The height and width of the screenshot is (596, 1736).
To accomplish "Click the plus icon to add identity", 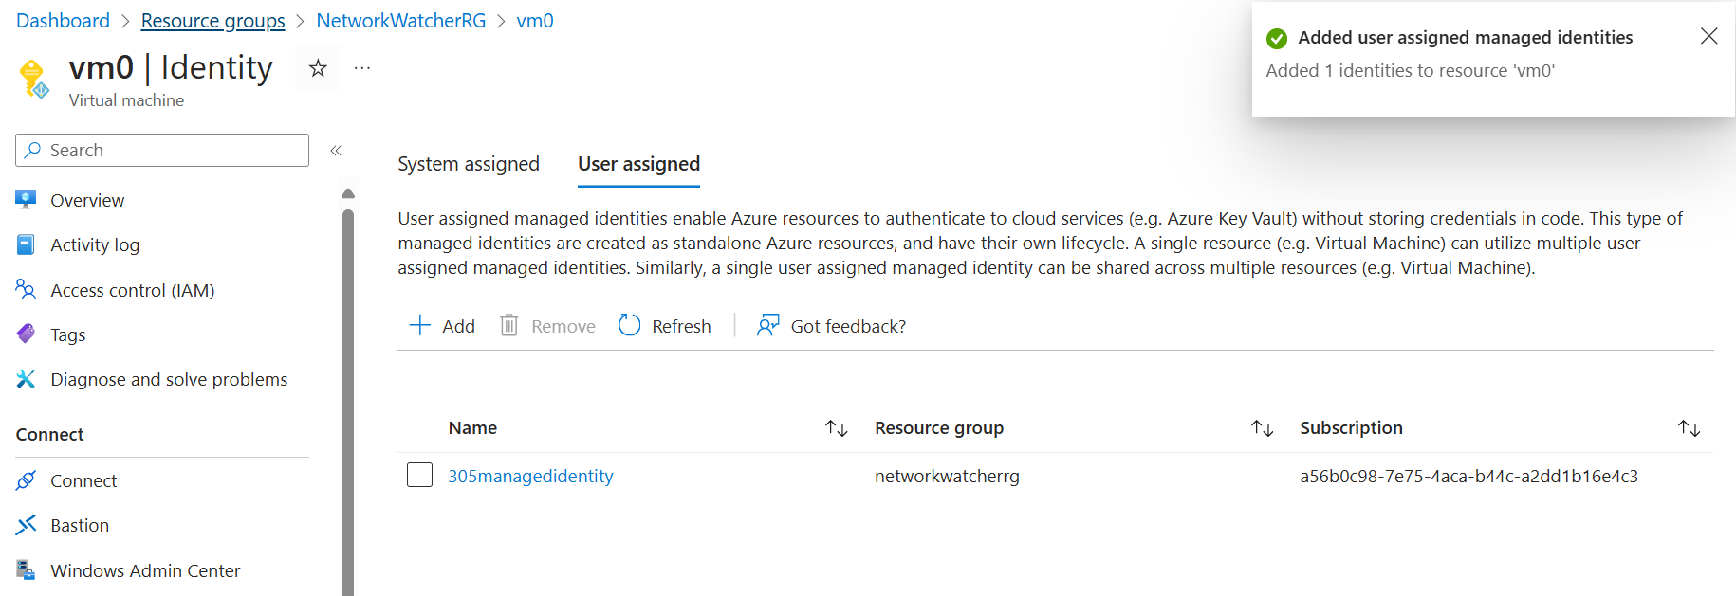I will pyautogui.click(x=419, y=326).
